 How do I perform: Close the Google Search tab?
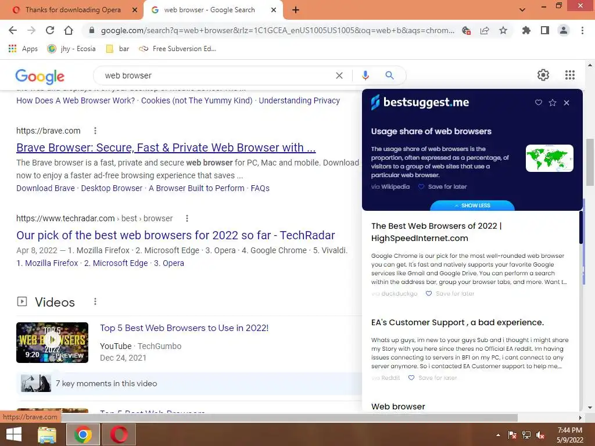coord(274,10)
